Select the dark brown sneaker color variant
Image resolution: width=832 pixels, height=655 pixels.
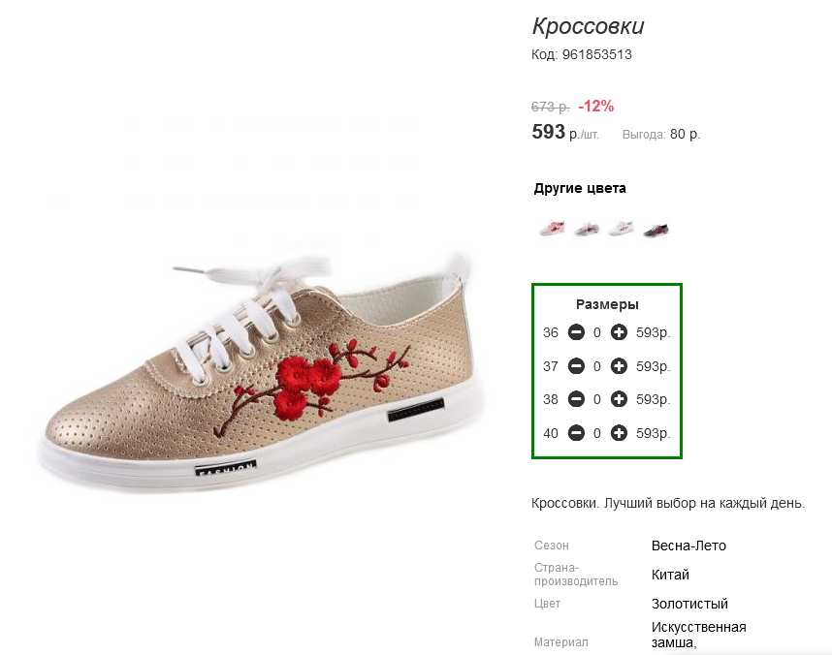click(656, 230)
